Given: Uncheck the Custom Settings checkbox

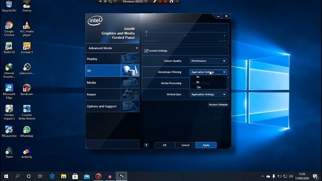Looking at the screenshot, I should (x=146, y=51).
